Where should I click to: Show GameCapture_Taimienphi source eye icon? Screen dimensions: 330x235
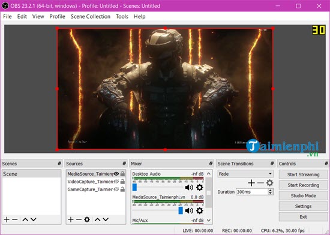(116, 189)
